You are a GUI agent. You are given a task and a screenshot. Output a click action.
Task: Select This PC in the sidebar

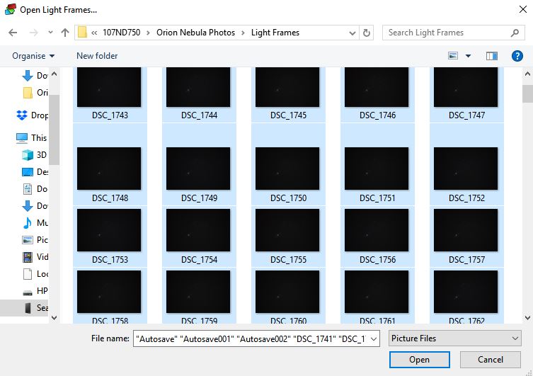coord(32,137)
